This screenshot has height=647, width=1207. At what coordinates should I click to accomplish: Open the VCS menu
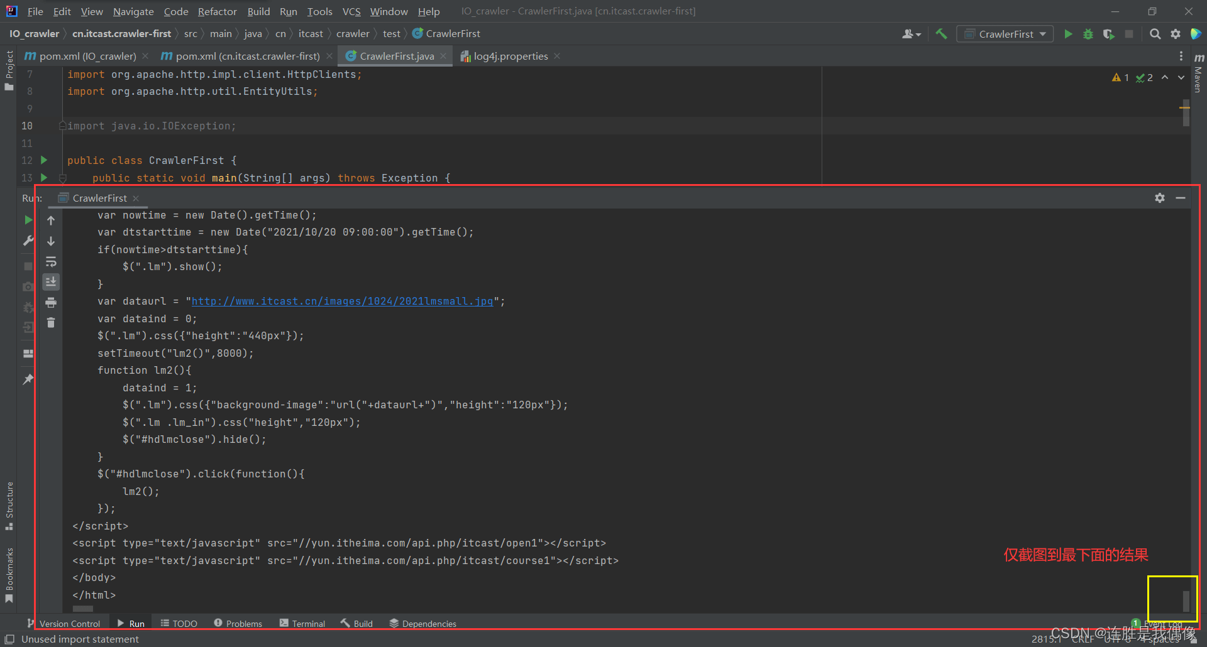point(351,11)
